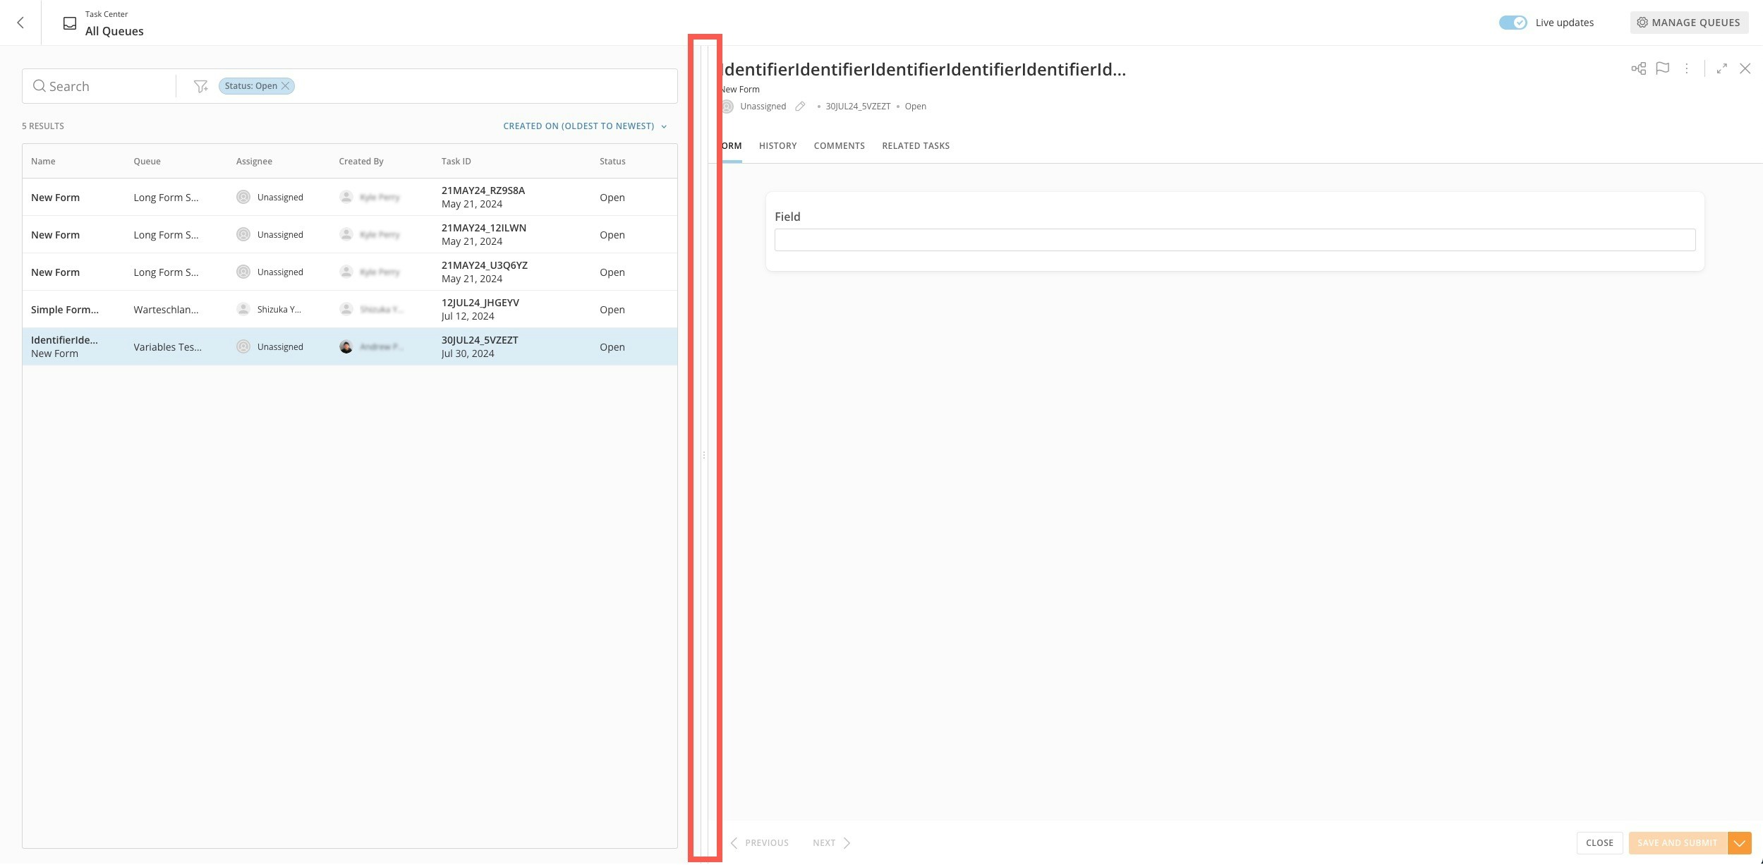The image size is (1763, 865).
Task: Click the All Queues inbox icon
Action: coord(70,23)
